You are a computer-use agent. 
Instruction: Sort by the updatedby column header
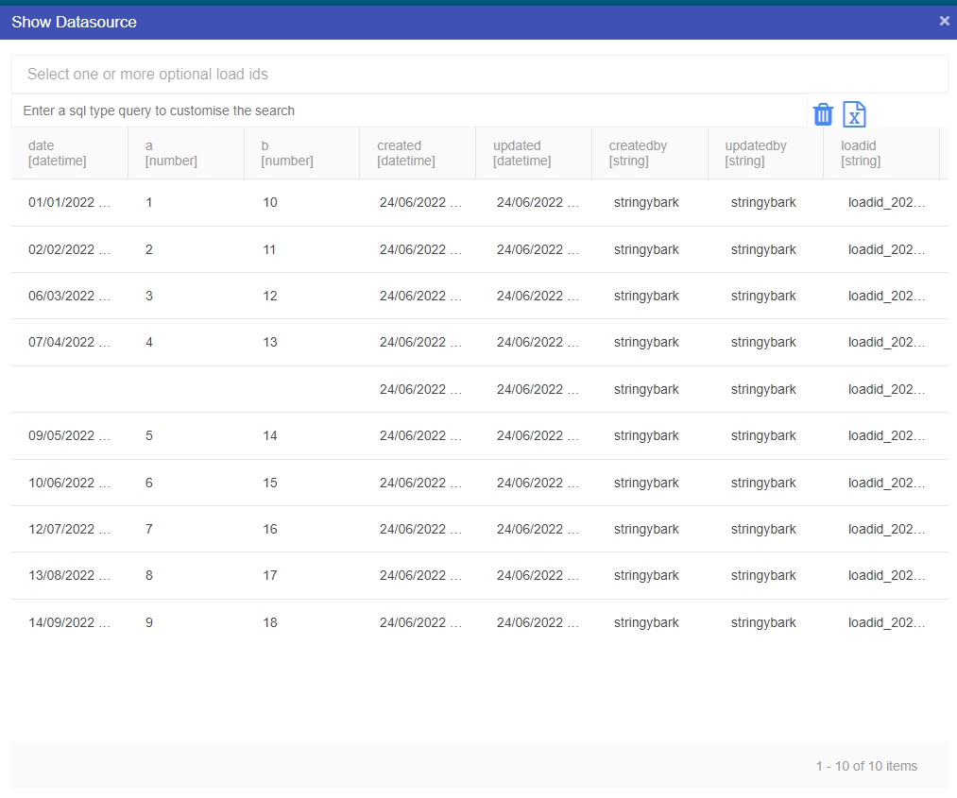[x=756, y=153]
